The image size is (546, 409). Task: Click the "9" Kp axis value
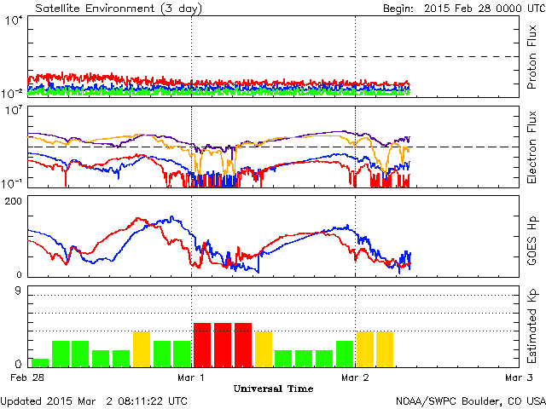point(18,291)
